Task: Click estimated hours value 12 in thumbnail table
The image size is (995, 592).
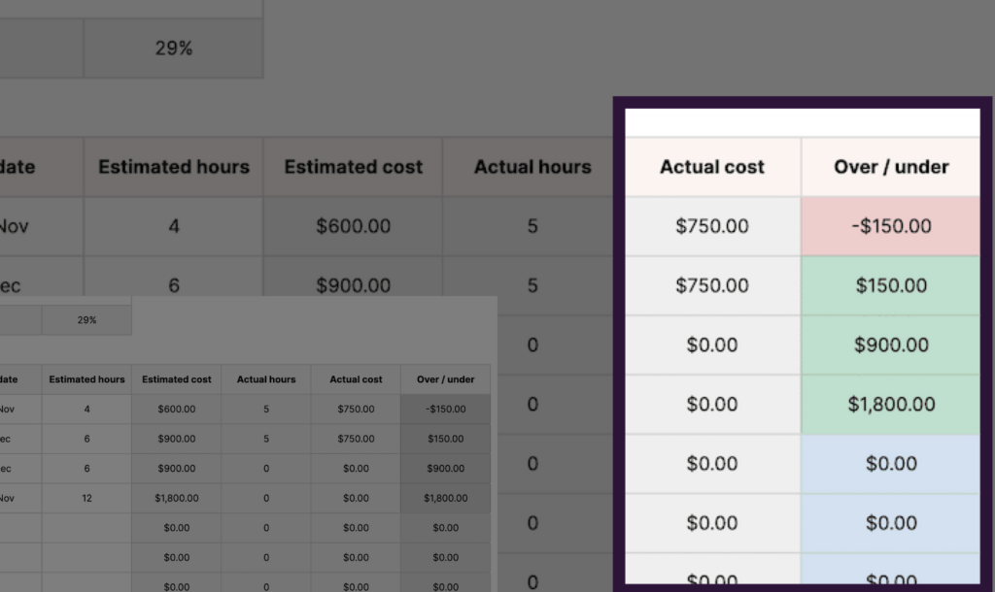Action: tap(87, 498)
